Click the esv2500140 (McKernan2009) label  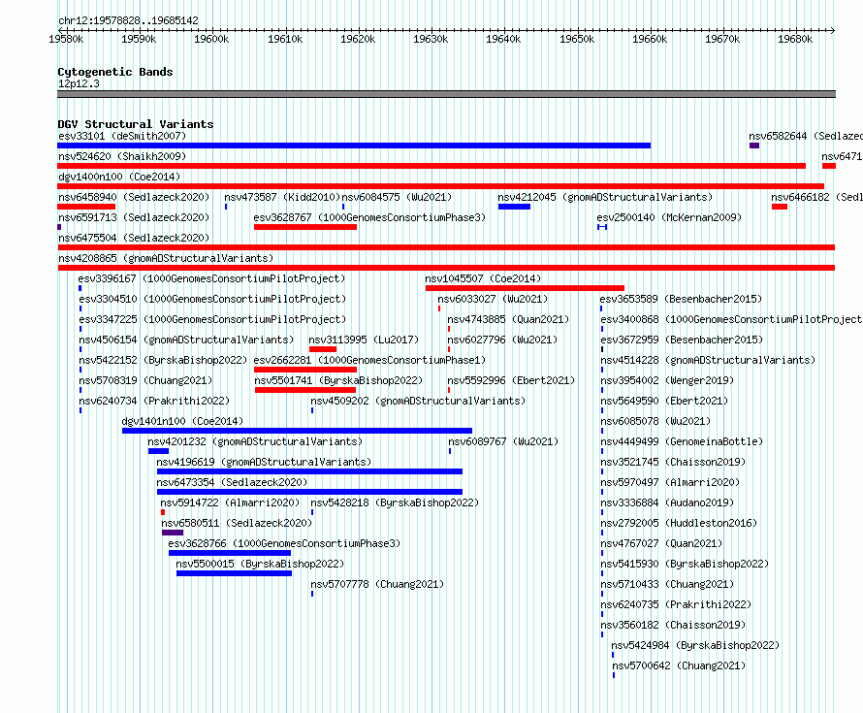click(x=669, y=217)
